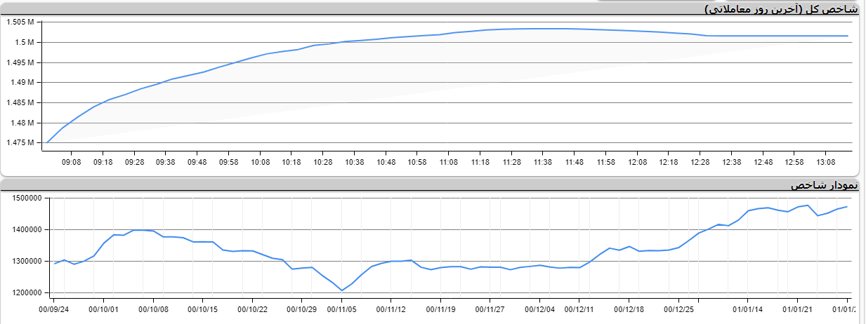Click the lowest dip on the index history line
Image resolution: width=866 pixels, height=324 pixels.
[x=342, y=290]
